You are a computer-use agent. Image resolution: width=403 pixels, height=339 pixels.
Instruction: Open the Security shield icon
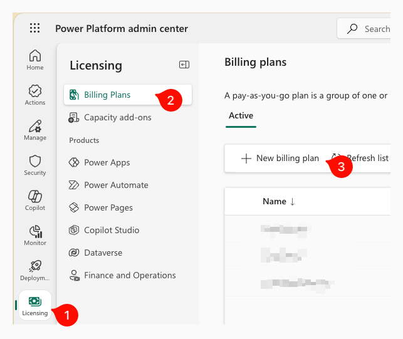point(35,165)
